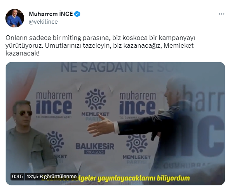Click the 0:45 video duration badge
This screenshot has width=230, height=189.
[17, 177]
